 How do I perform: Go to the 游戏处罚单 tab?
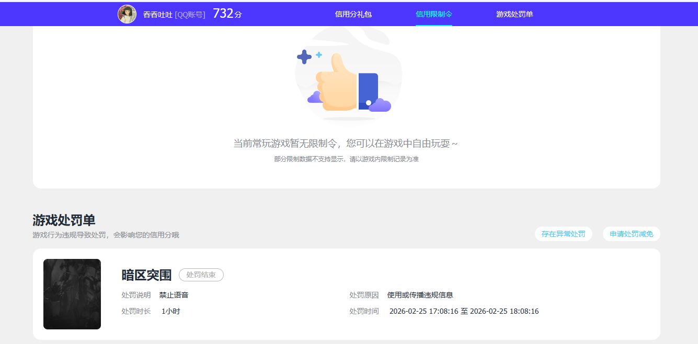[x=514, y=14]
